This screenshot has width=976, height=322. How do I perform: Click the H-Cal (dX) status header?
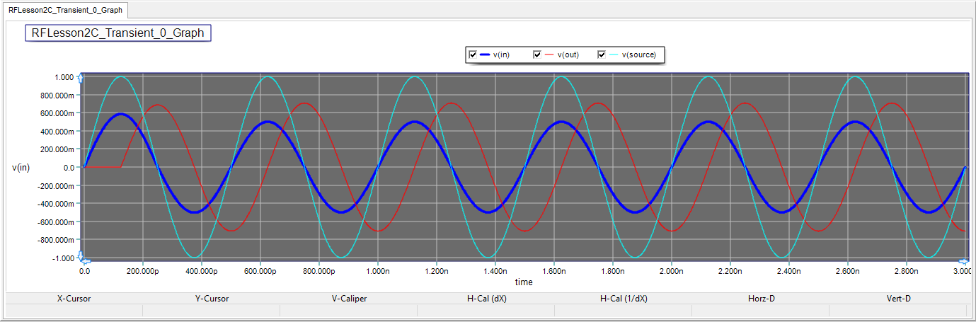click(x=486, y=299)
